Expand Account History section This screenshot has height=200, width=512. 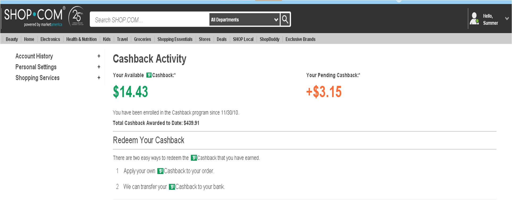[99, 56]
